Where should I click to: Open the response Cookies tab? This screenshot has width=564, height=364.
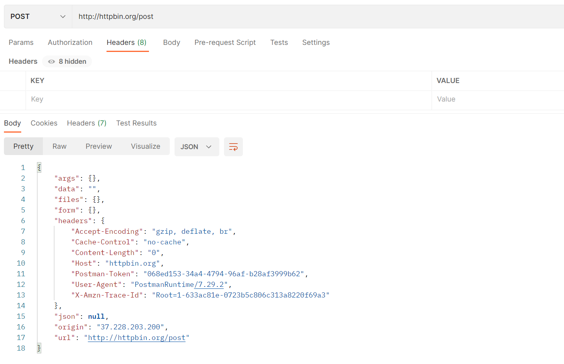point(44,123)
